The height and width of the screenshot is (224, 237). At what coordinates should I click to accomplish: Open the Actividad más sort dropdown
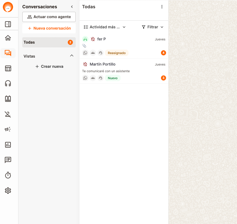(104, 27)
